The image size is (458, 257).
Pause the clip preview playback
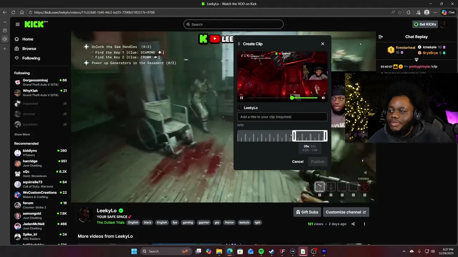pyautogui.click(x=242, y=98)
